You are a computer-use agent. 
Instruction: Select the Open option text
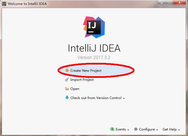[x=75, y=89]
